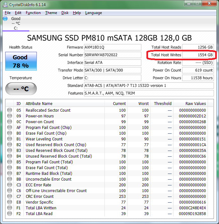Select the blue disk status orb for drive C:
This screenshot has height=224, width=219.
tap(5, 19)
